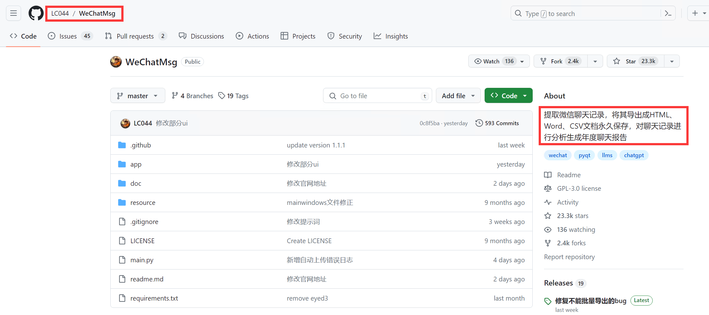The image size is (709, 315).
Task: Click the plus create-new icon
Action: point(695,13)
